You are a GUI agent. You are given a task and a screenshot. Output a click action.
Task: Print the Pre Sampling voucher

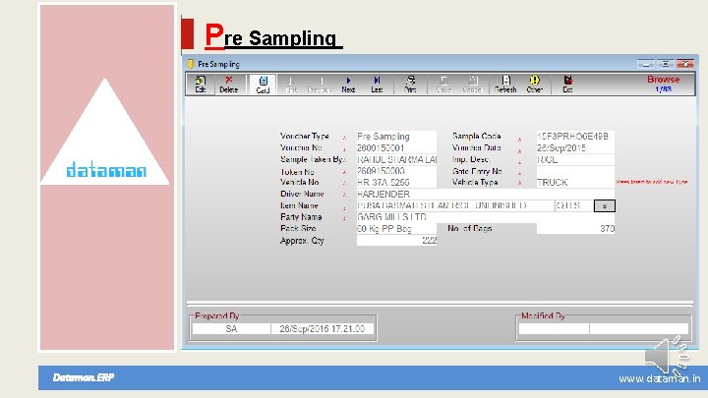click(410, 85)
